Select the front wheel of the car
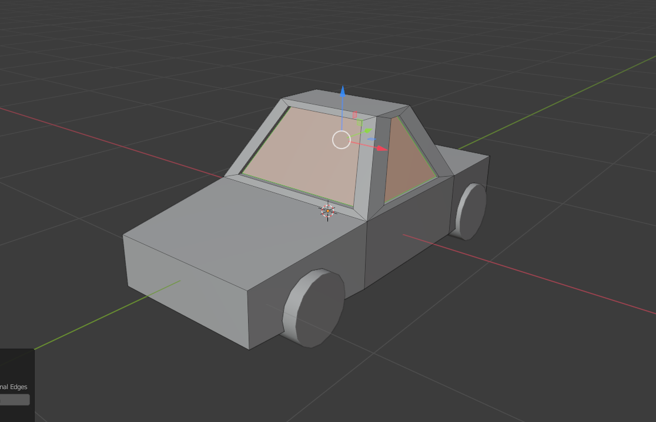656x422 pixels. pos(314,308)
